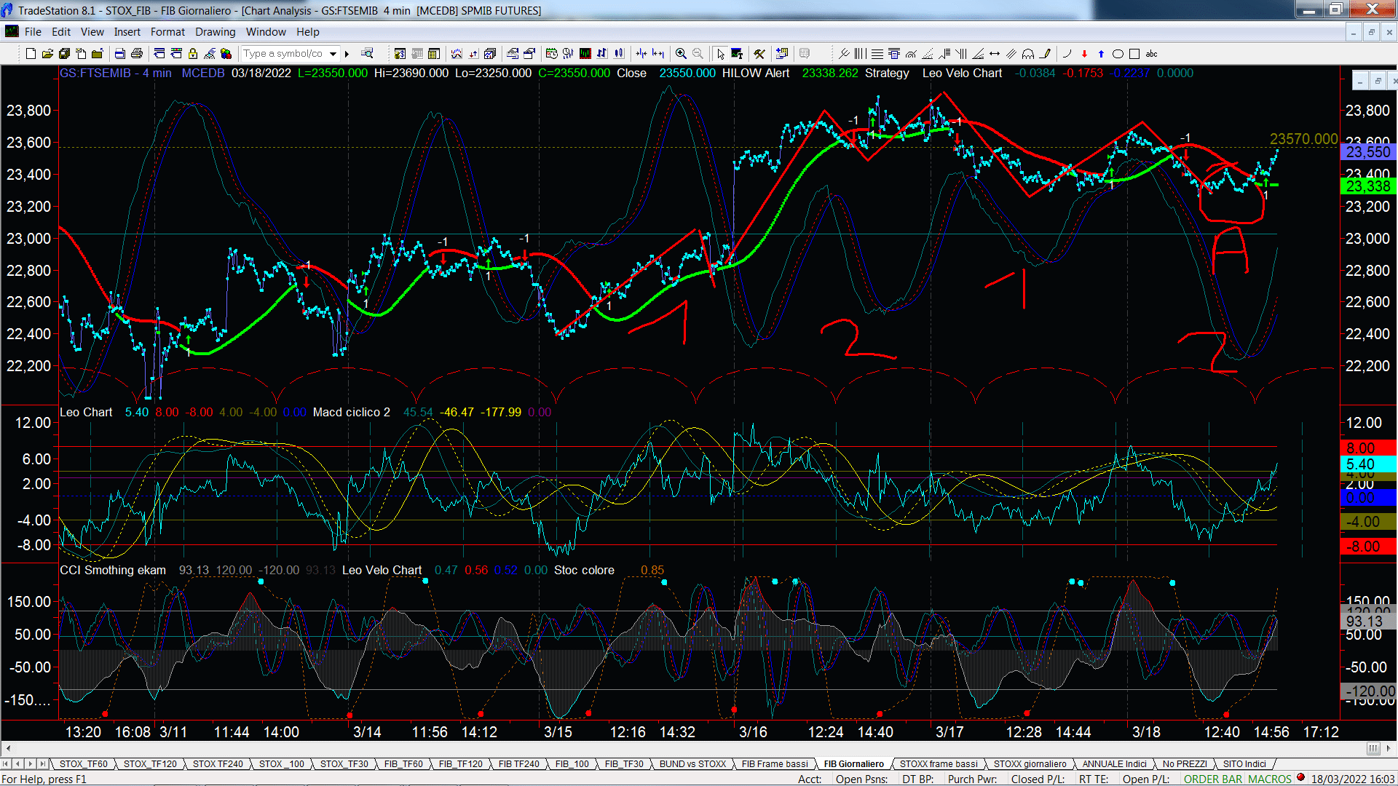Select the parallel lines drawing tool
1398x786 pixels.
pos(1011,54)
